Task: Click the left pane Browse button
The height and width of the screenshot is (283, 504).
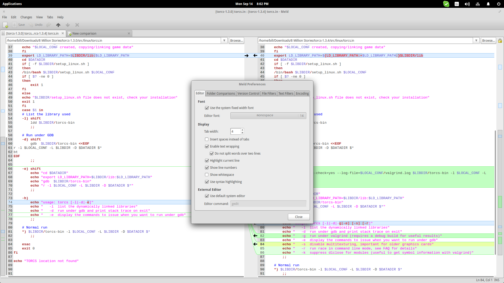Action: [x=237, y=41]
